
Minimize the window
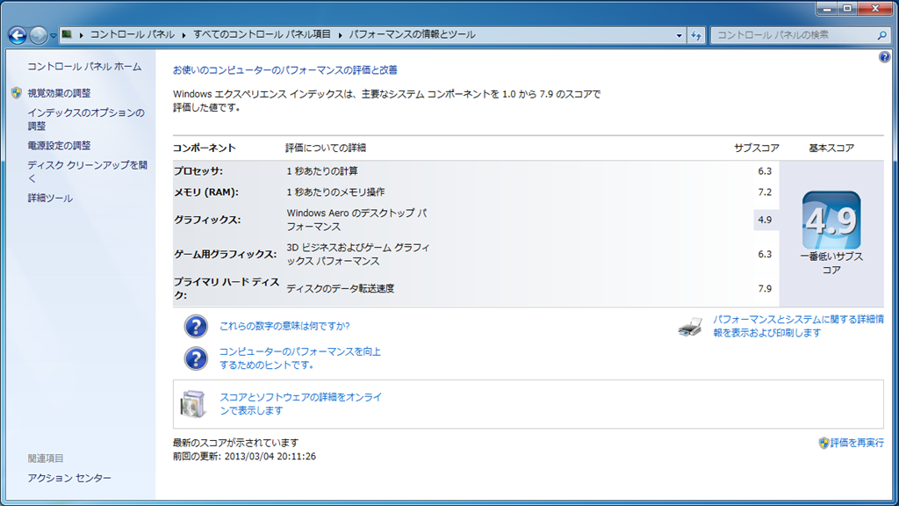(827, 9)
